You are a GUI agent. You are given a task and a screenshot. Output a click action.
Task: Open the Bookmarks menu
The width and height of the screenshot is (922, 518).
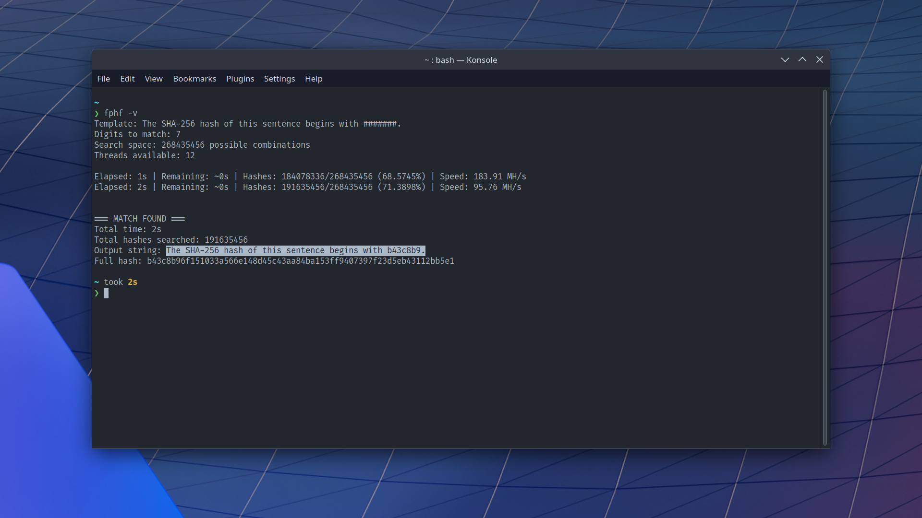pyautogui.click(x=194, y=79)
